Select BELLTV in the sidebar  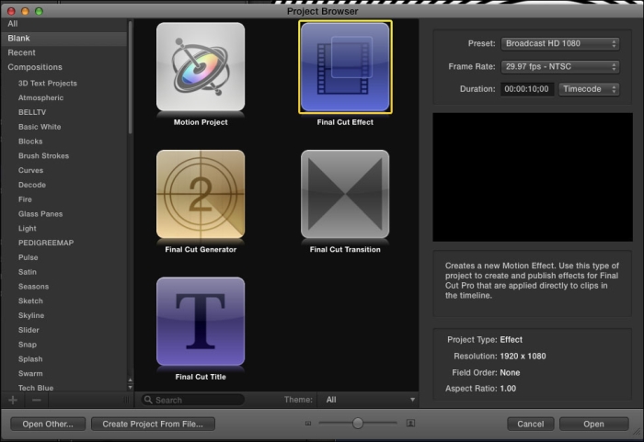tap(32, 112)
